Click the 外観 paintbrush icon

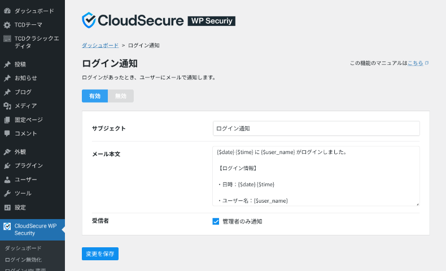[7, 152]
